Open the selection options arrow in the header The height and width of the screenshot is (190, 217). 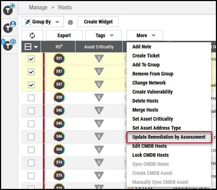[x=36, y=47]
